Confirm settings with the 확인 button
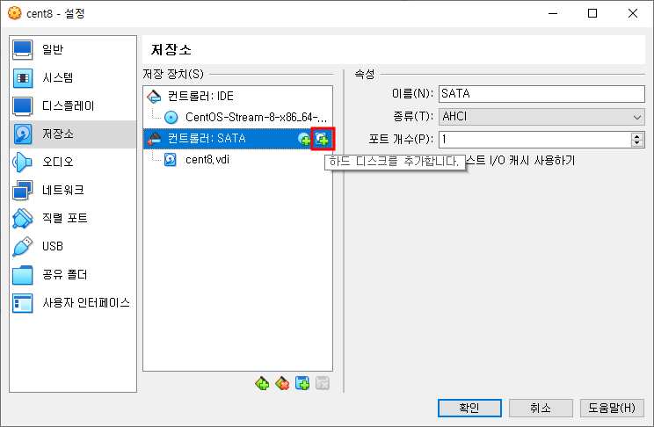This screenshot has height=427, width=654. [469, 408]
